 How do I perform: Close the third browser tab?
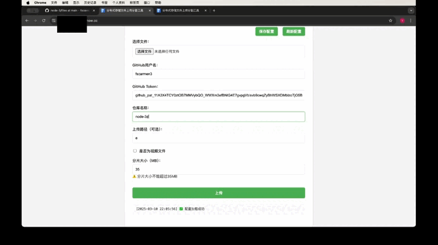(x=206, y=11)
